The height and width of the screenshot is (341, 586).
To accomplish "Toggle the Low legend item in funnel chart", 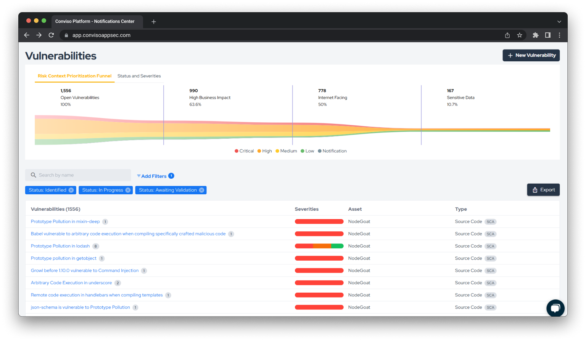I will 307,151.
